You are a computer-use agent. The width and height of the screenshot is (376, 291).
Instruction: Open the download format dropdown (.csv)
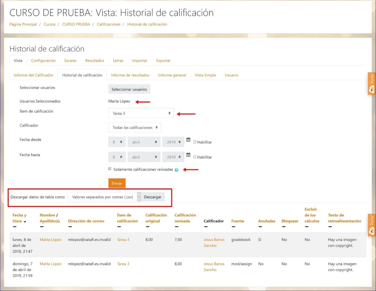pos(104,197)
